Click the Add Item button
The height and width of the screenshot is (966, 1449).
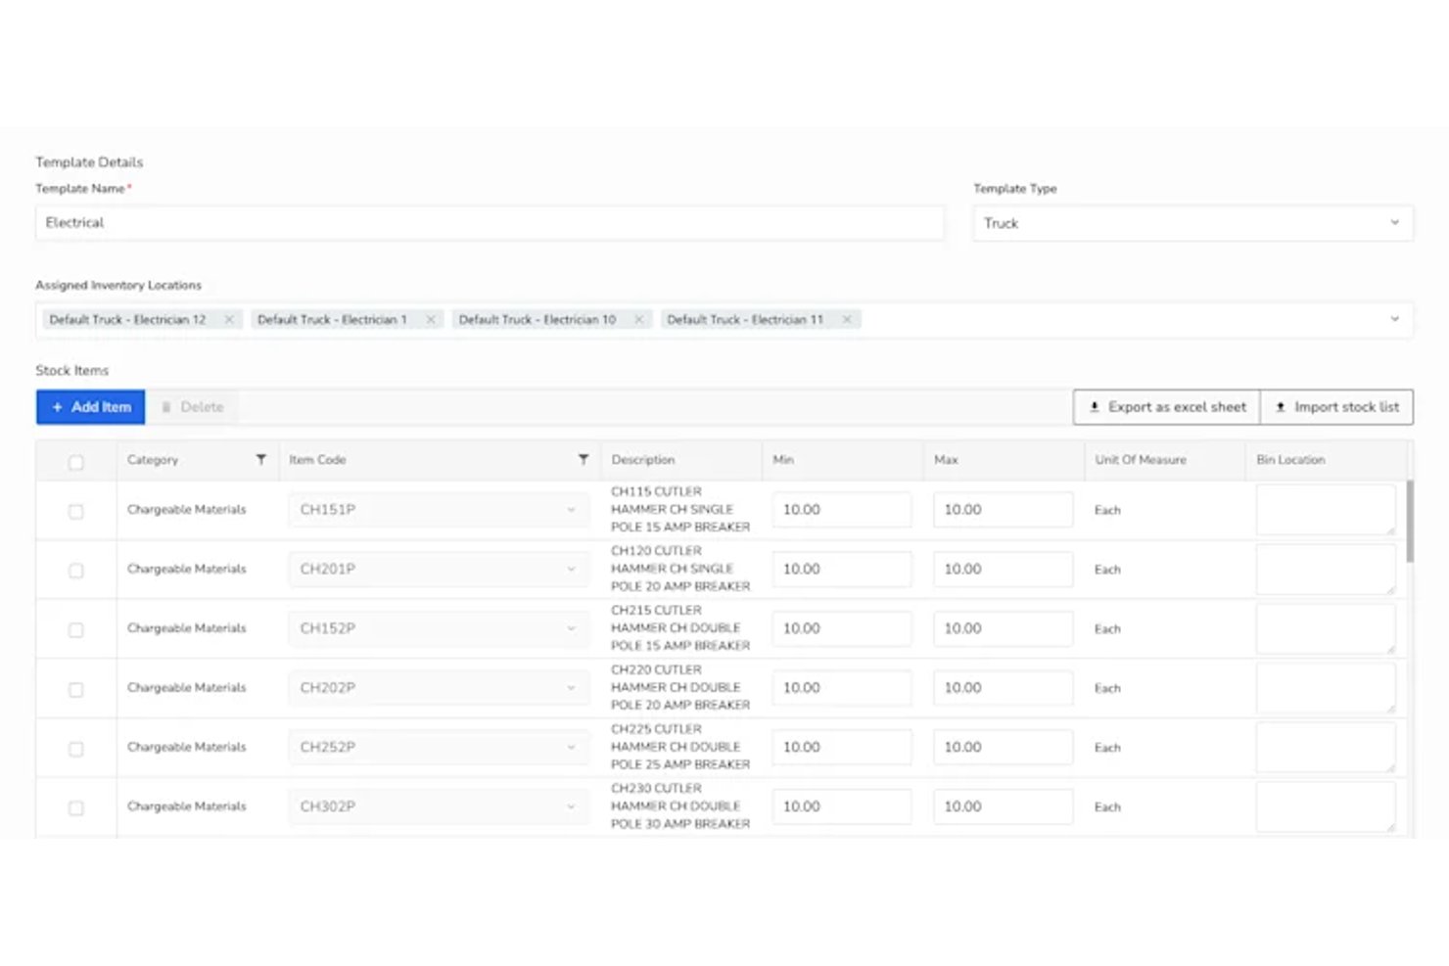pyautogui.click(x=90, y=407)
